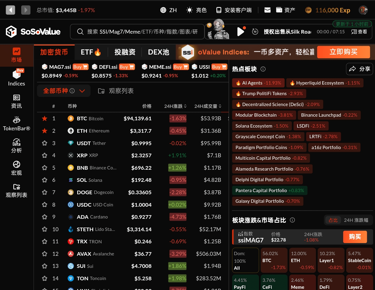Open the mail envelope icon
Image resolution: width=375 pixels, height=290 pixels.
point(267,10)
